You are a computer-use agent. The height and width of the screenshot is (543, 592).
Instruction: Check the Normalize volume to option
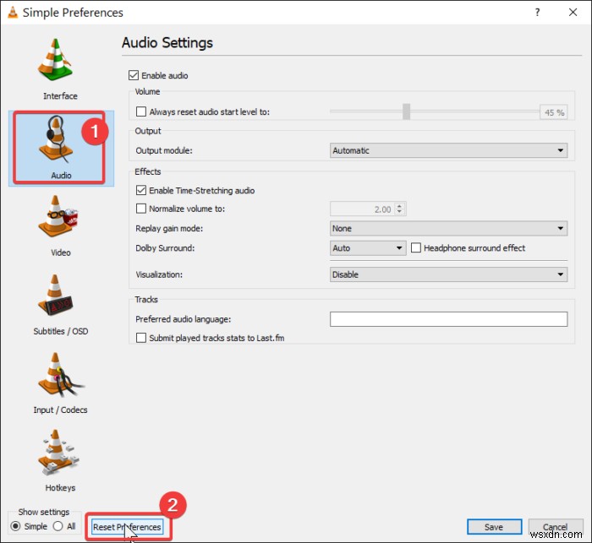141,209
